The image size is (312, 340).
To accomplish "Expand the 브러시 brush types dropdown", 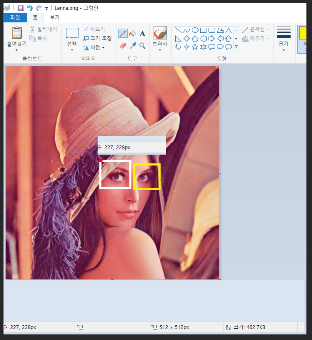I will tap(160, 50).
